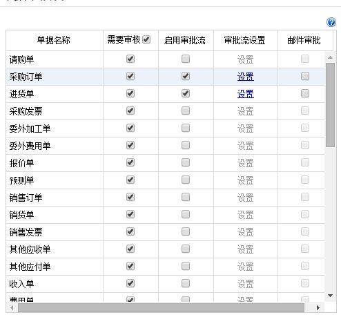Select the 销货单 row name
This screenshot has height=315, width=341.
pyautogui.click(x=21, y=215)
